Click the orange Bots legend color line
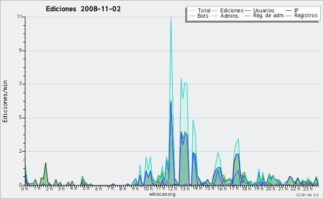The width and height of the screenshot is (324, 199). (192, 16)
